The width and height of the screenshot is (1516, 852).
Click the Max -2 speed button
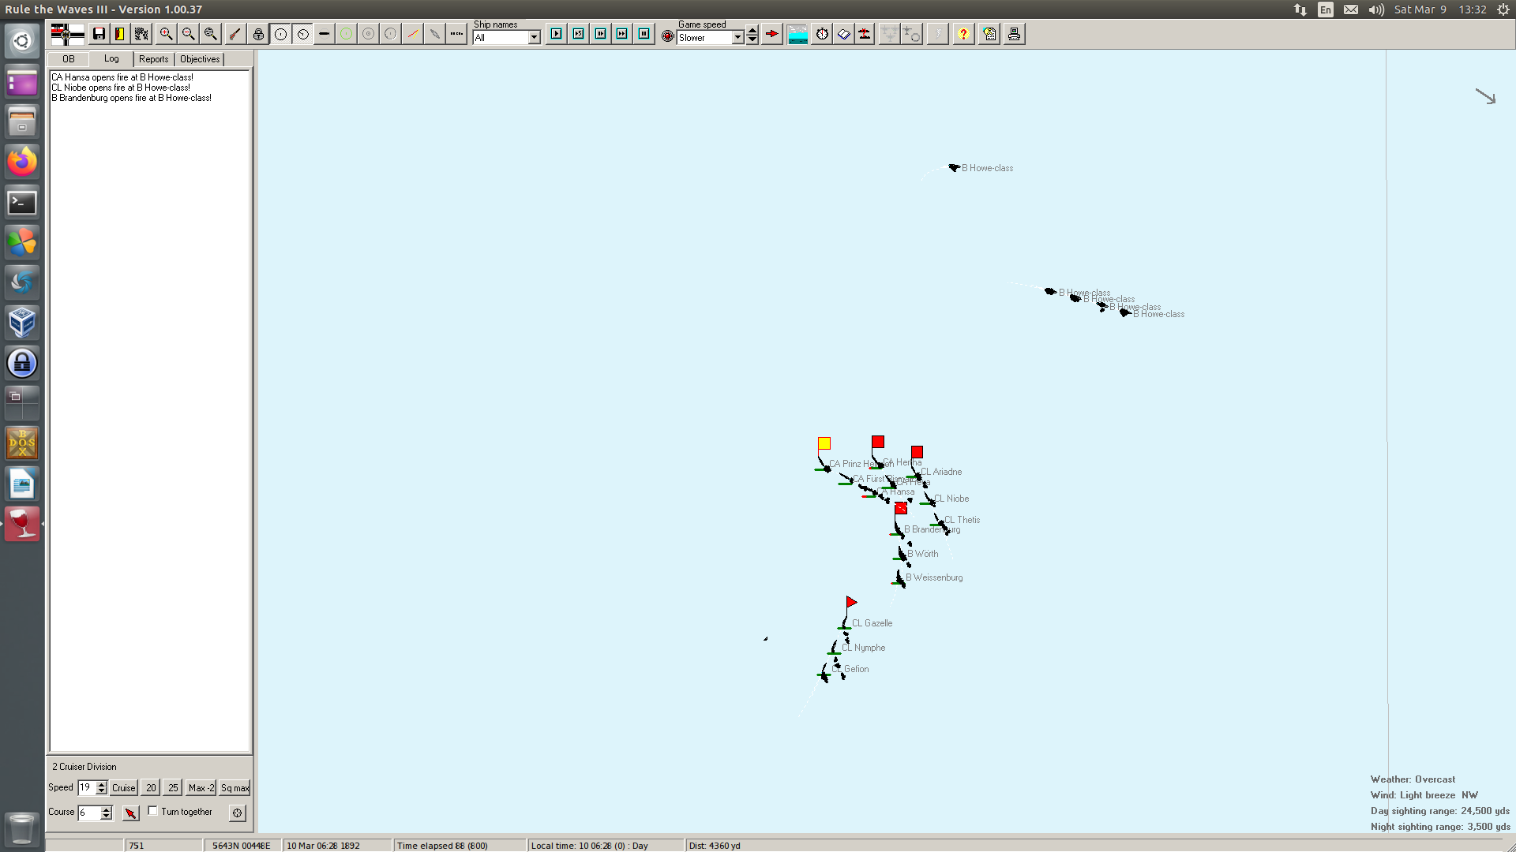tap(201, 787)
